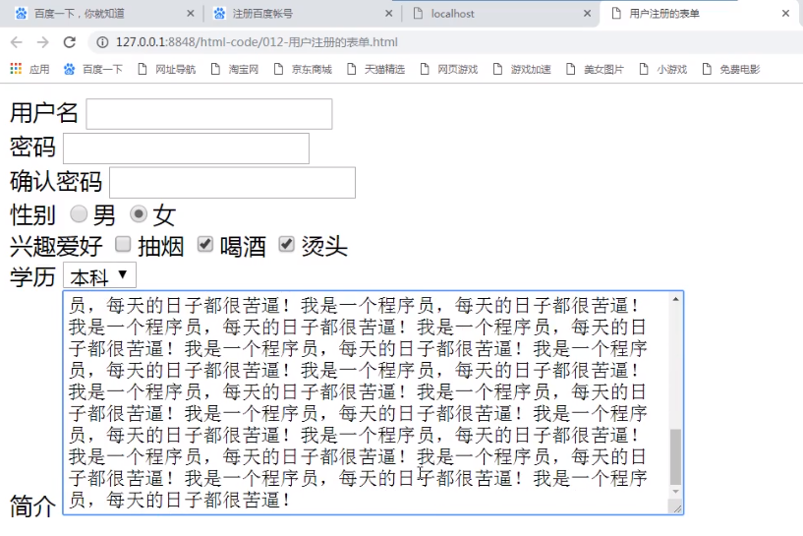Image resolution: width=803 pixels, height=536 pixels.
Task: Open the 免费电影 bookmark
Action: (x=731, y=69)
